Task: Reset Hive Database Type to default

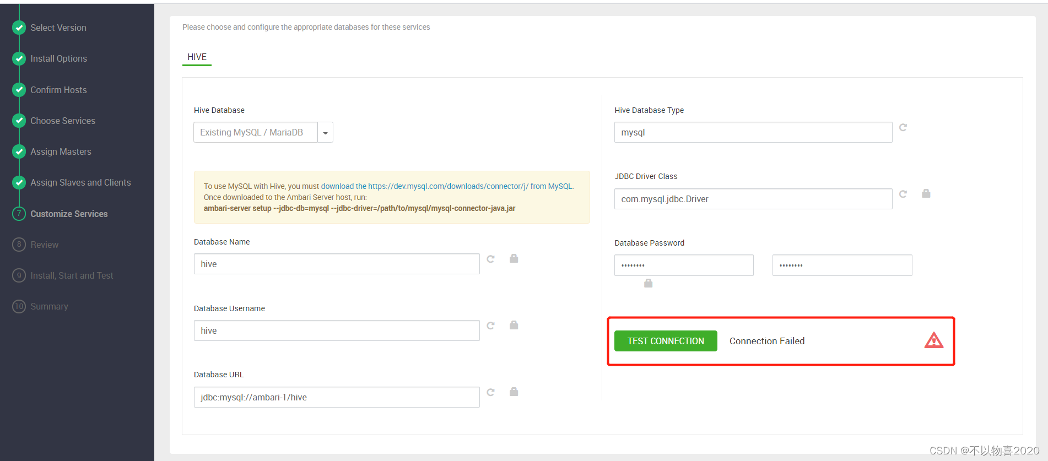Action: tap(903, 127)
